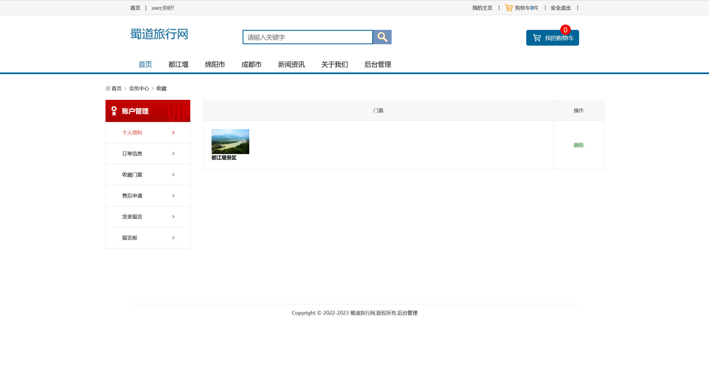
Task: Click the home icon in the breadcrumb
Action: click(108, 88)
